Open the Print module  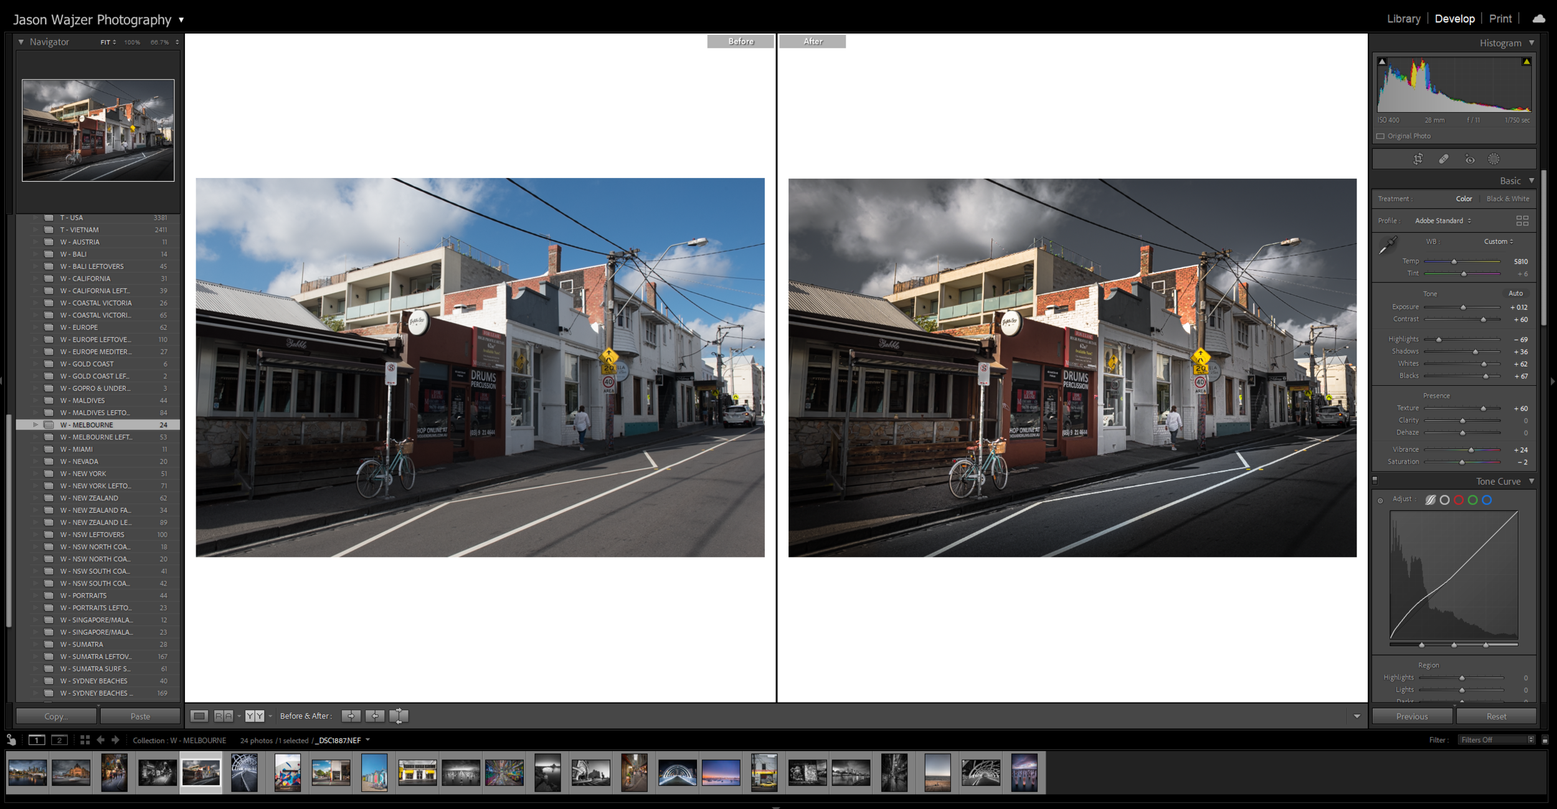[1500, 19]
